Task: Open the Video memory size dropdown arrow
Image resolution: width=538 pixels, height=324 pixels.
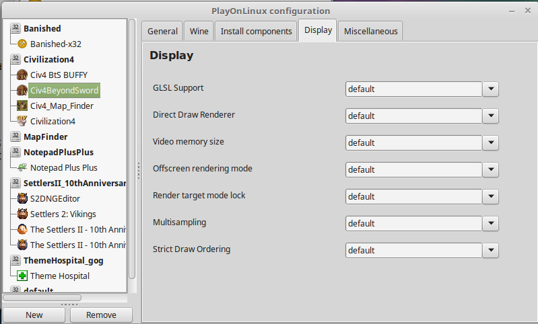Action: (491, 143)
